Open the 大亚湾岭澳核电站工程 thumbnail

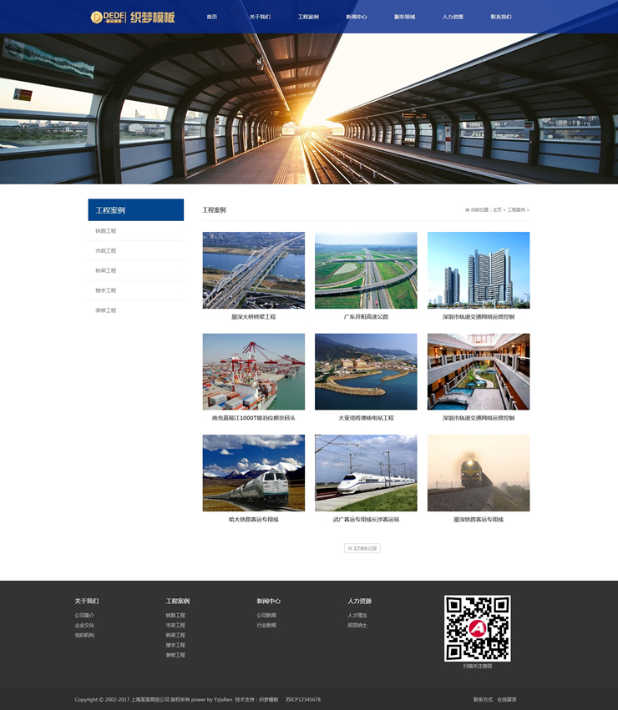click(x=366, y=372)
